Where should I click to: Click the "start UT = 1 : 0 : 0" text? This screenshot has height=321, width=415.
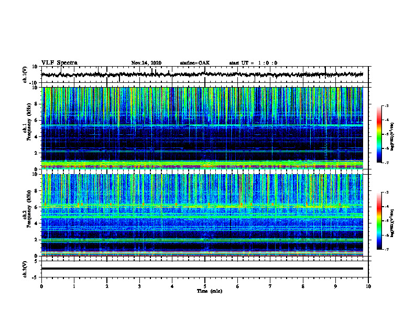coord(253,63)
